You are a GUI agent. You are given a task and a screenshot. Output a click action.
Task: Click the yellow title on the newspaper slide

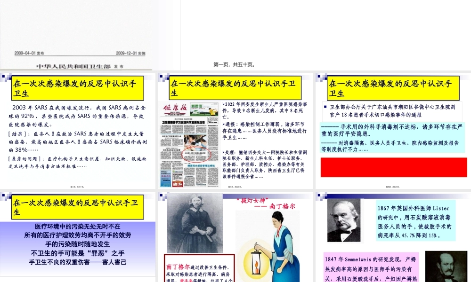[x=235, y=89]
